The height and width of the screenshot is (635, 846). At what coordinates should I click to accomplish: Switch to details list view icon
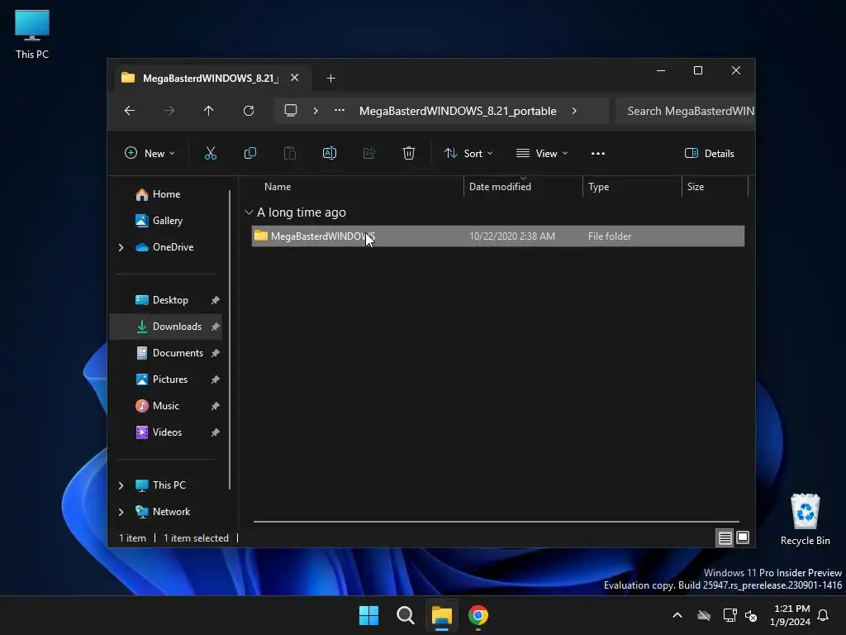725,537
